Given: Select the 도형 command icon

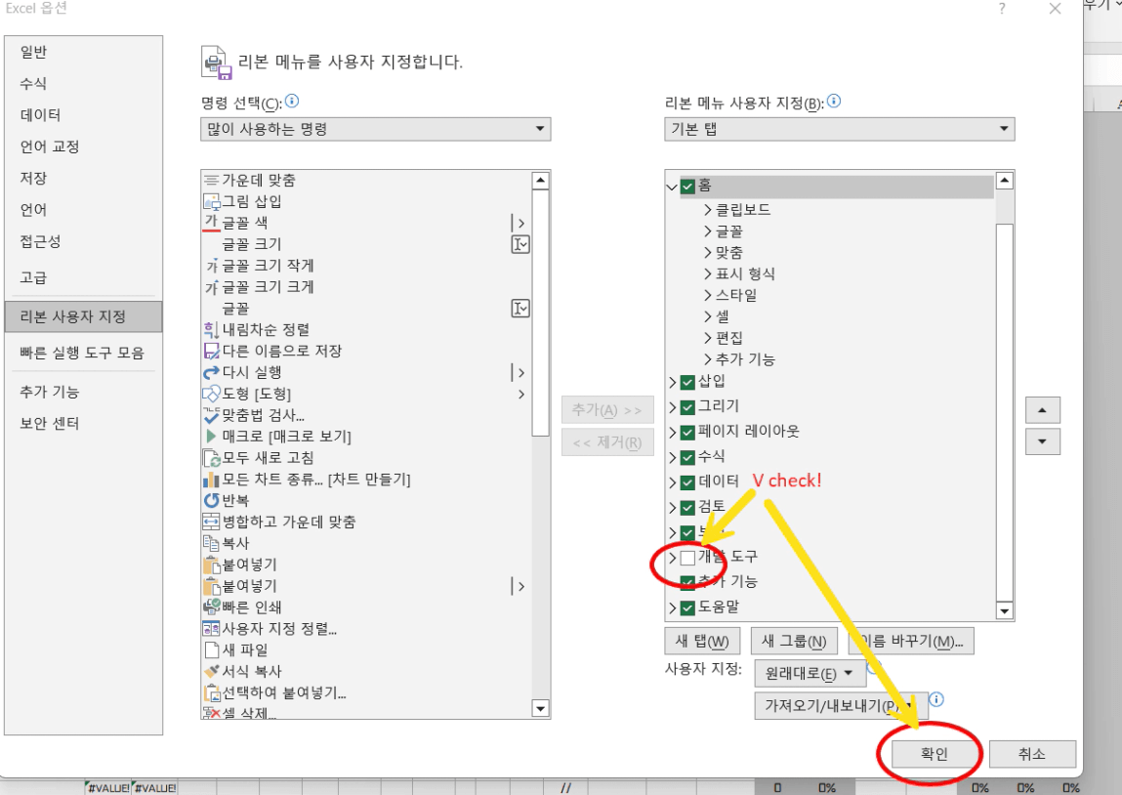Looking at the screenshot, I should [x=211, y=394].
